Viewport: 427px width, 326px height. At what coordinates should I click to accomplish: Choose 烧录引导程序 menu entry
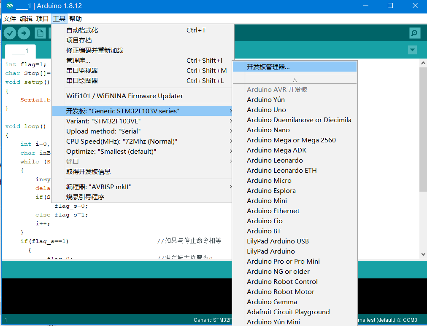coord(142,197)
